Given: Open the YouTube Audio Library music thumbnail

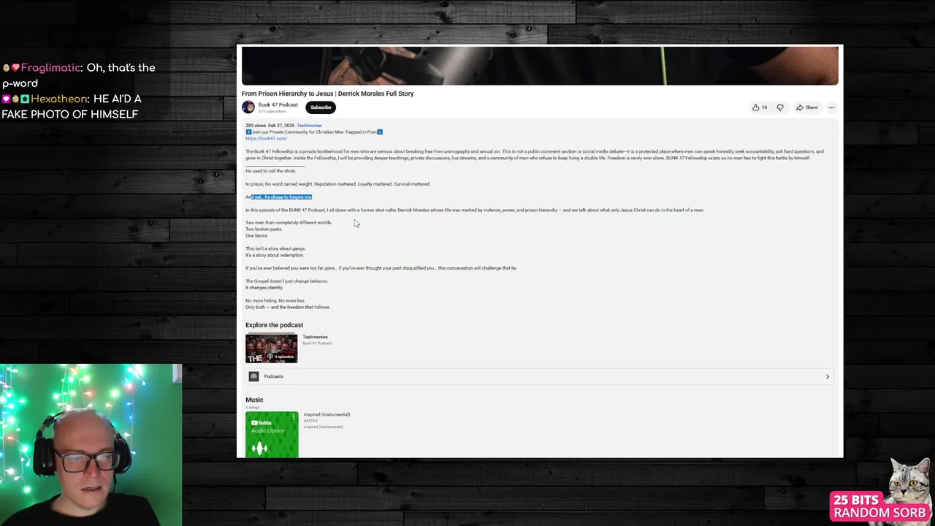Looking at the screenshot, I should point(272,435).
